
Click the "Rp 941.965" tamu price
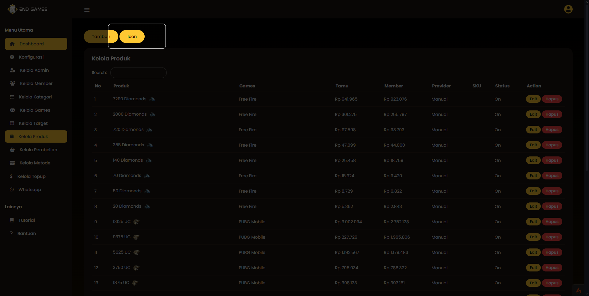pos(346,99)
